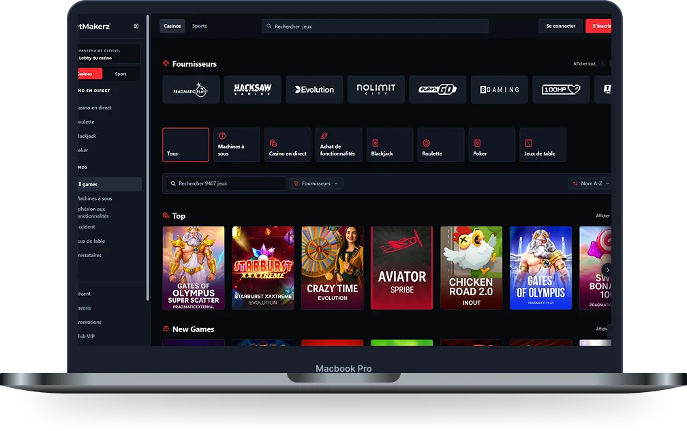
Task: Click the red S'inscrire button
Action: click(599, 27)
